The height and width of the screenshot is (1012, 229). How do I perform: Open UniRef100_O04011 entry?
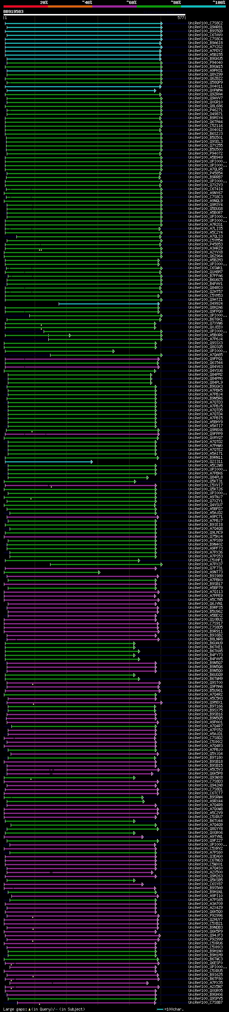205,87
